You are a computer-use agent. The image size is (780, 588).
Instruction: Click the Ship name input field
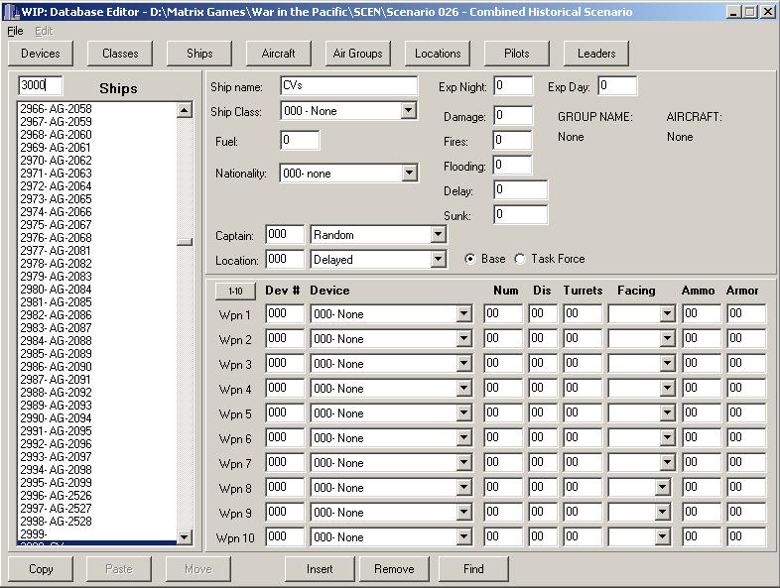coord(348,85)
